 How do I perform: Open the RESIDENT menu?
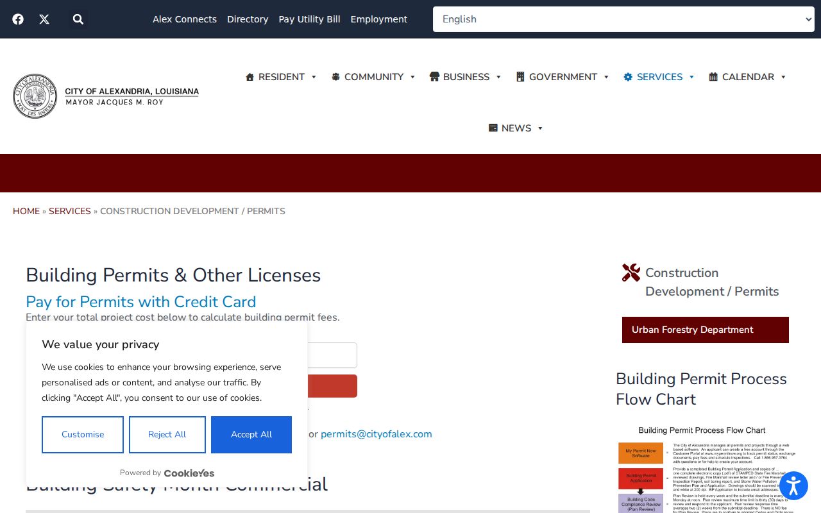282,77
